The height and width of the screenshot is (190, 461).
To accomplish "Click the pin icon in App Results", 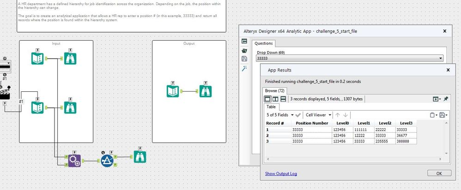I will 446,99.
